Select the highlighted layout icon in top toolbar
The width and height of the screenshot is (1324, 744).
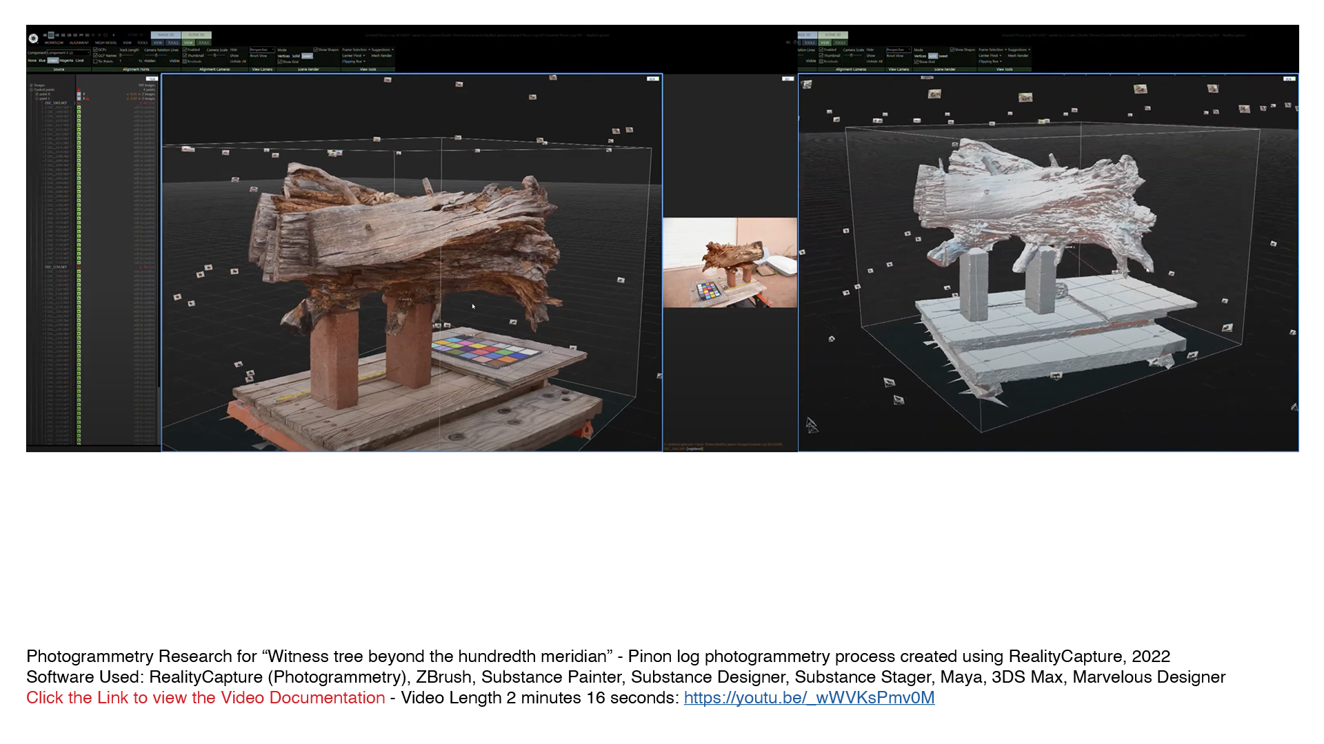(51, 35)
